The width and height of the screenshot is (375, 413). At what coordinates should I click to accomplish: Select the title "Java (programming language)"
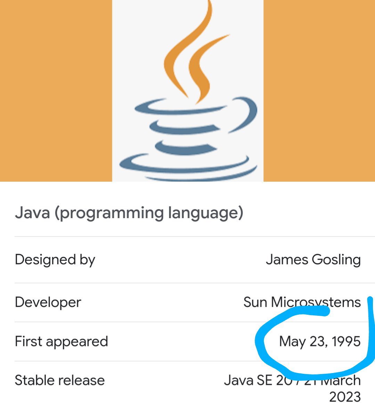tap(129, 213)
